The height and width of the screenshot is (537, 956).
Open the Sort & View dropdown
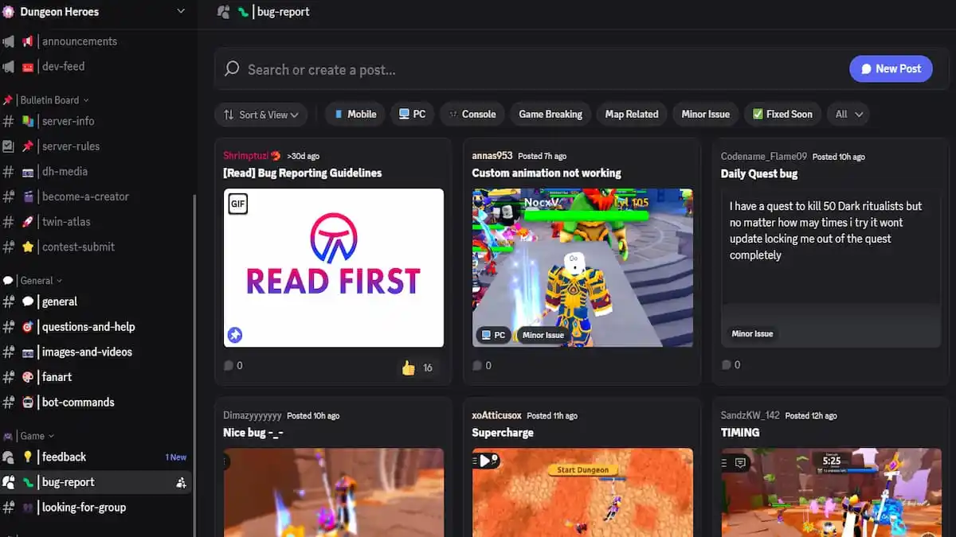coord(261,114)
